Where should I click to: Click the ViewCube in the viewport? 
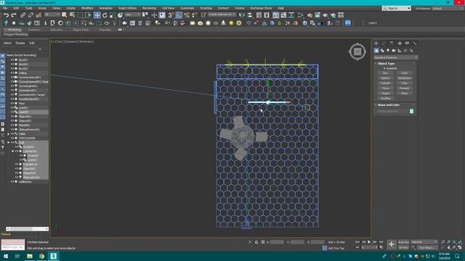pos(357,51)
